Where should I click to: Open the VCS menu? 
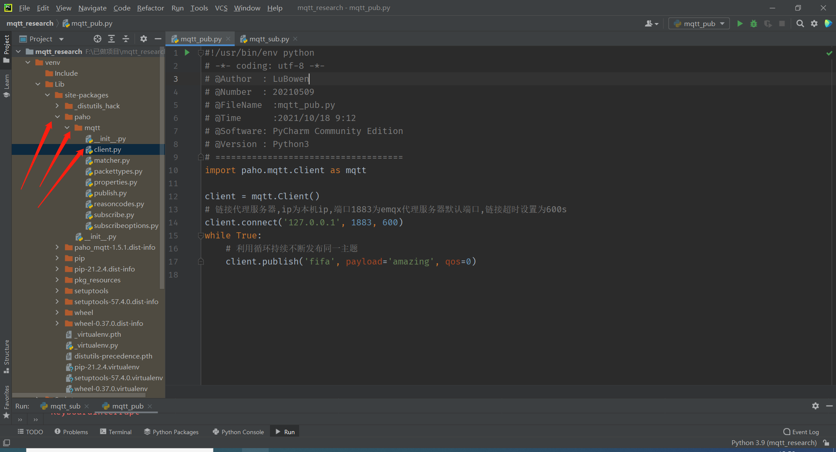click(x=221, y=8)
